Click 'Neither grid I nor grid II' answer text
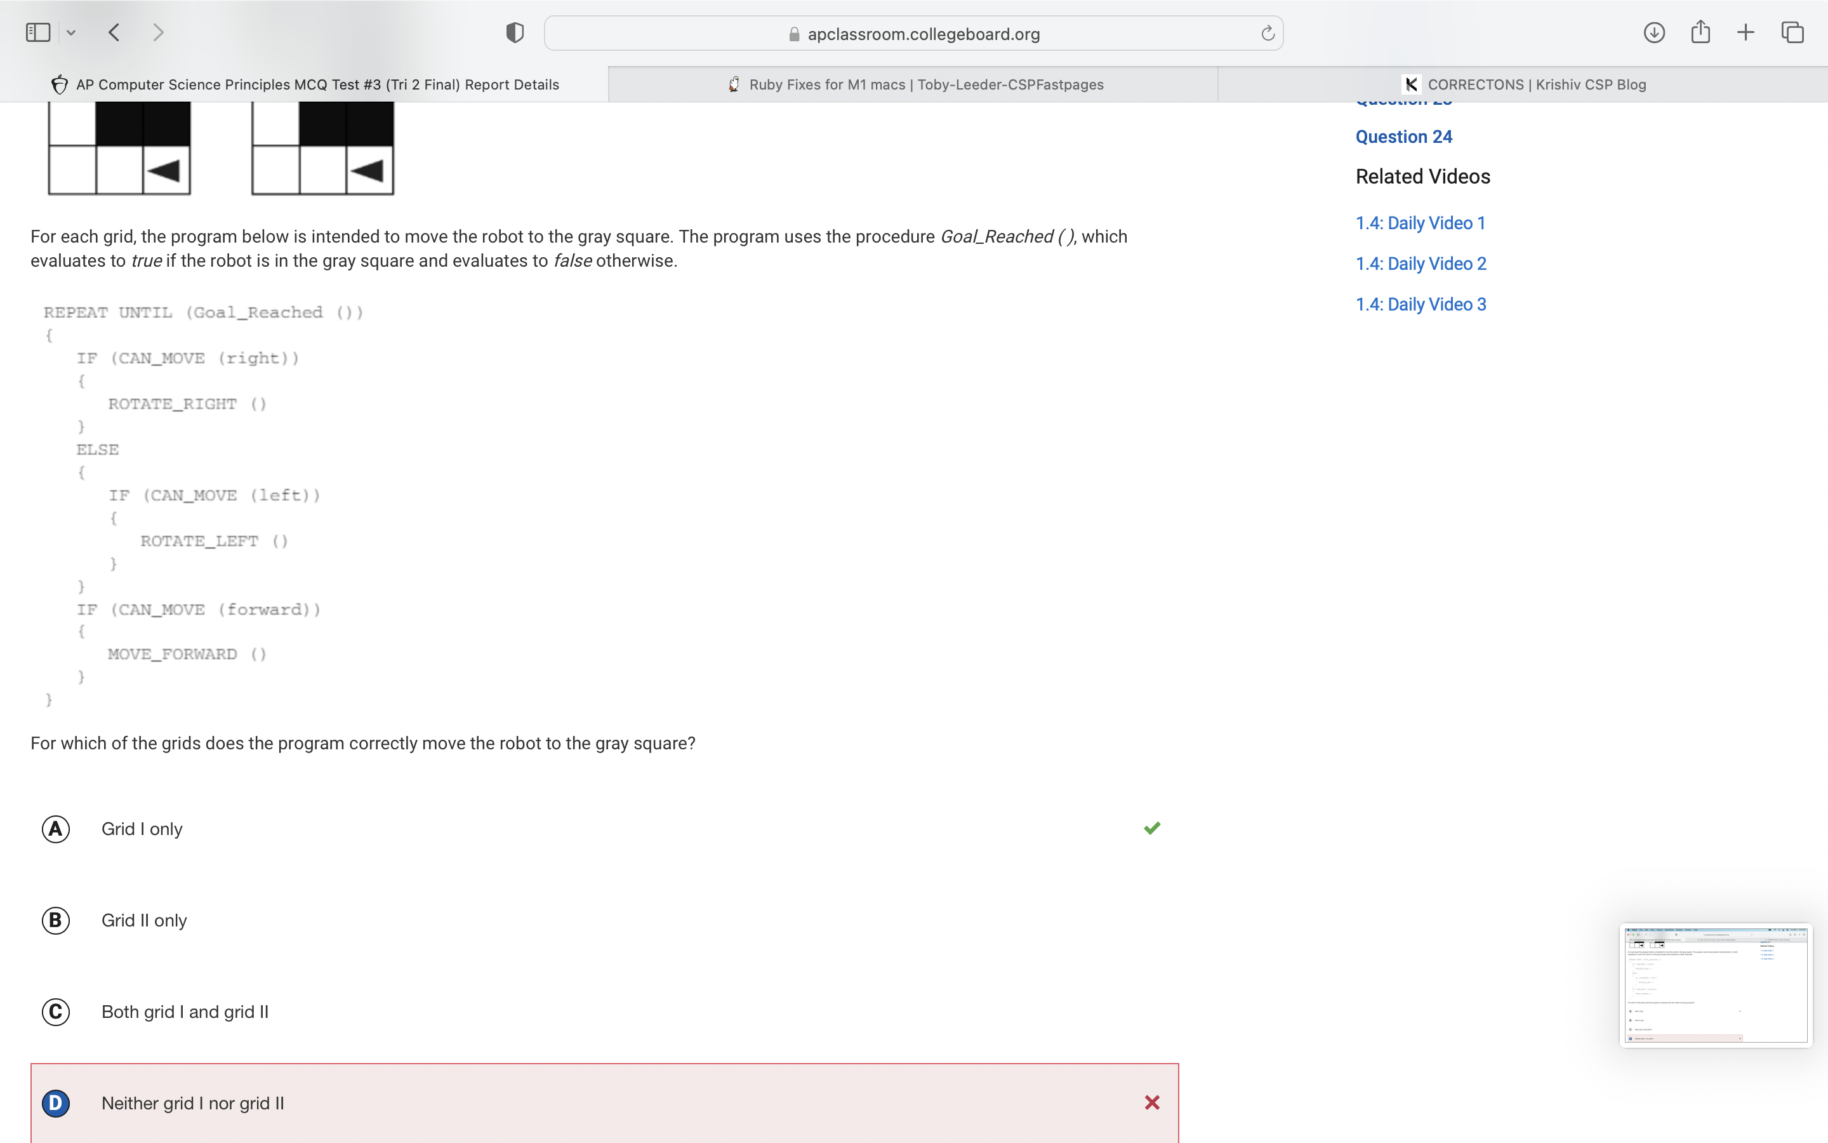This screenshot has width=1828, height=1143. point(192,1104)
